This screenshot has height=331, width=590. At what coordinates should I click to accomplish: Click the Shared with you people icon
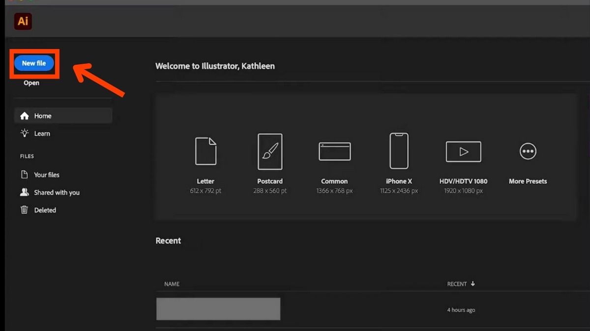24,192
